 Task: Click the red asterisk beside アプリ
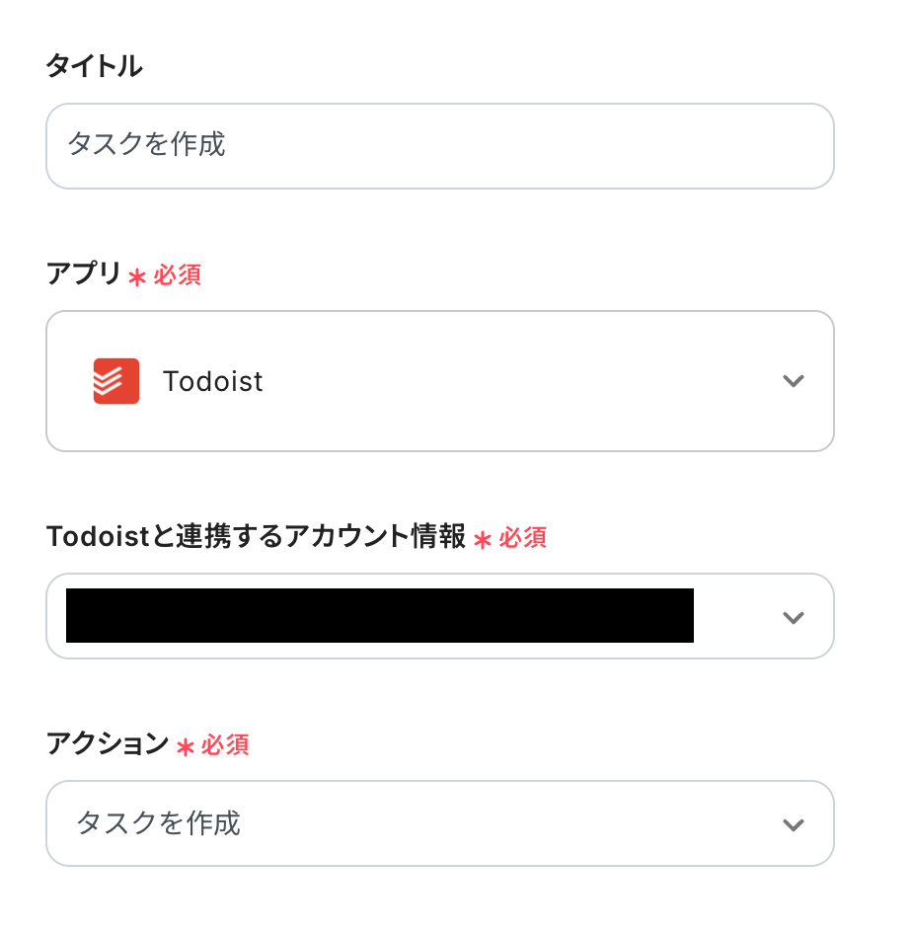tap(137, 277)
